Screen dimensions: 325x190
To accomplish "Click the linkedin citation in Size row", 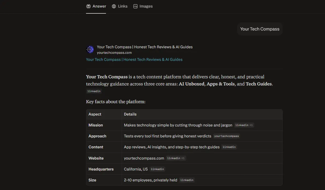I will 187,180.
